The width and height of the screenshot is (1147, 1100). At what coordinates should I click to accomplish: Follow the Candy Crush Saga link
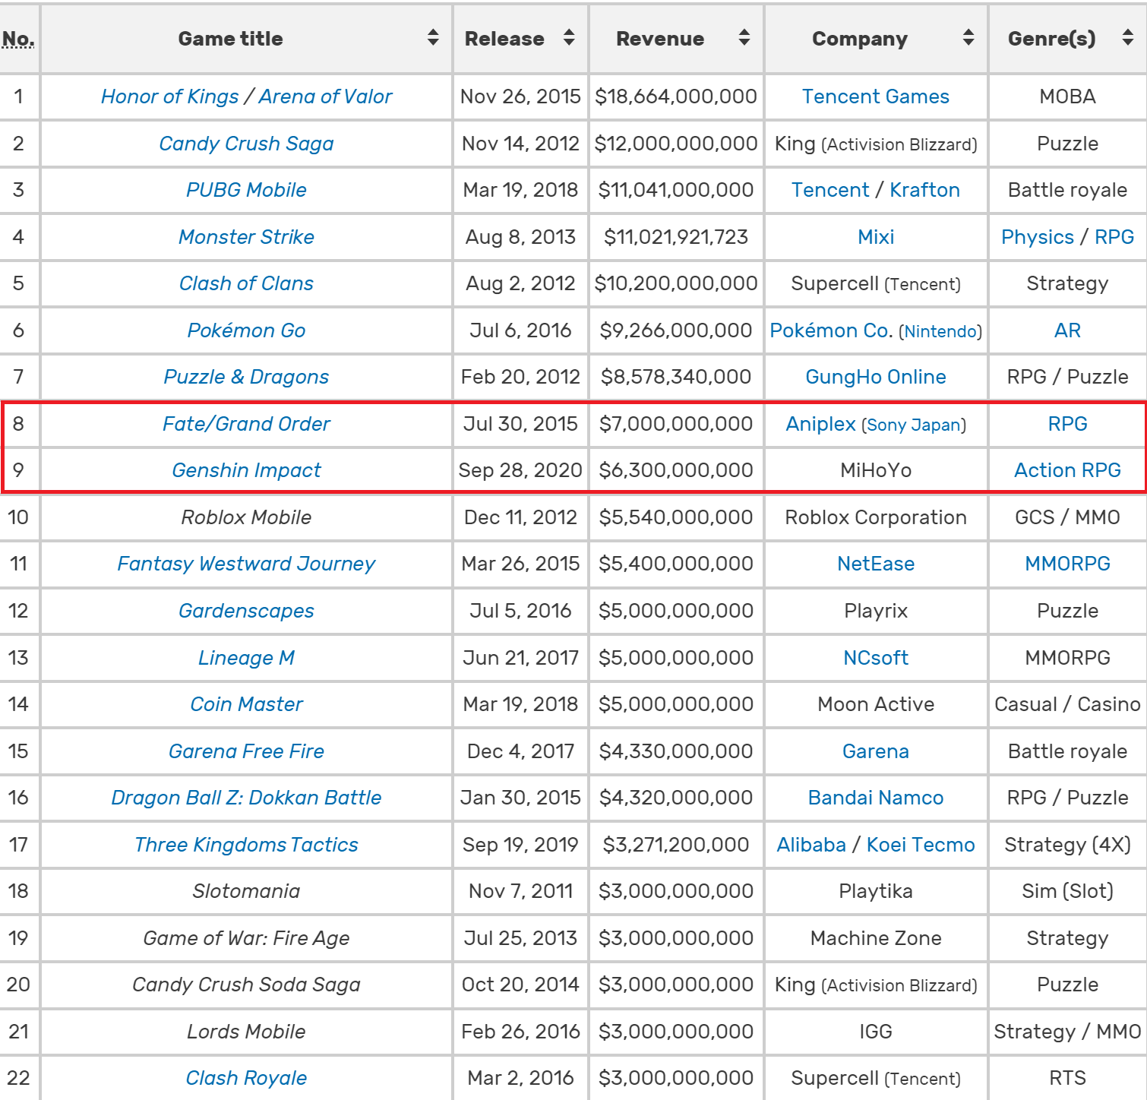pos(246,144)
